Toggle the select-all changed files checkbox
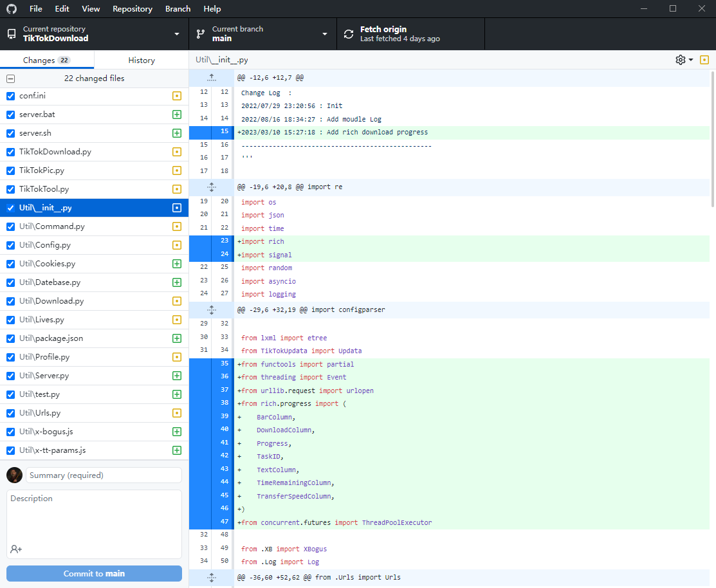716x588 pixels. click(10, 78)
